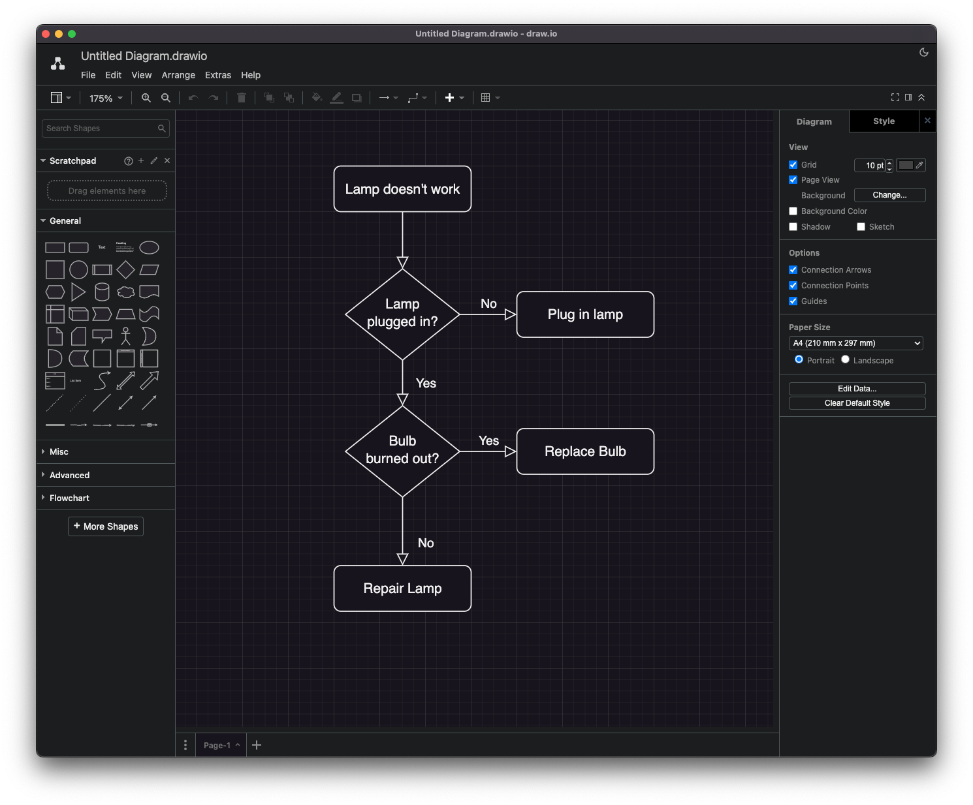Click the Undo icon in the toolbar
The image size is (973, 805).
(x=193, y=97)
